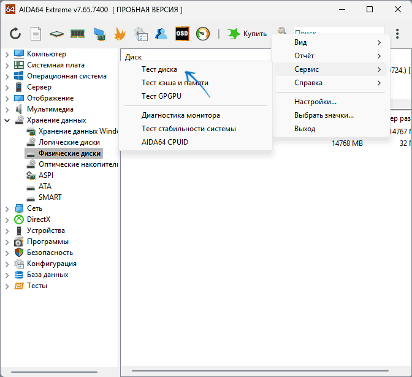
Task: Choose Выбрать значки... menu entry
Action: pyautogui.click(x=331, y=115)
